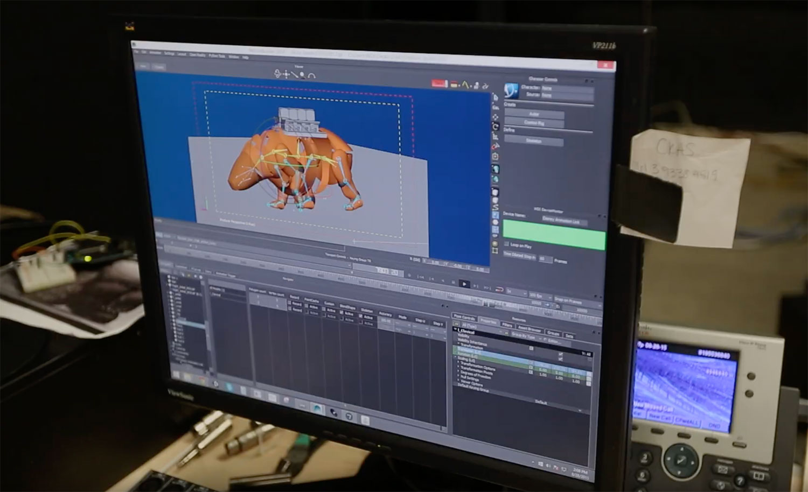Viewport: 808px width, 492px height.
Task: Jump to the end of the take
Action: (x=487, y=288)
